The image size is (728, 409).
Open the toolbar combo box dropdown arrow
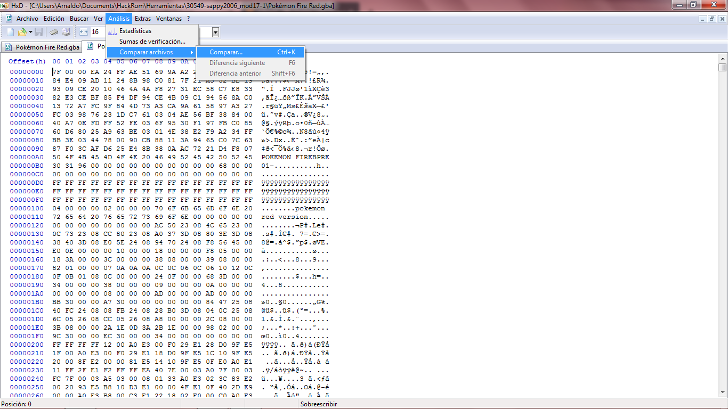(x=215, y=32)
